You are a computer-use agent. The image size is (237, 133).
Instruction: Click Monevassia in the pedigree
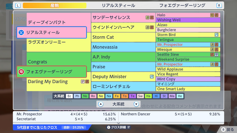[123, 47]
